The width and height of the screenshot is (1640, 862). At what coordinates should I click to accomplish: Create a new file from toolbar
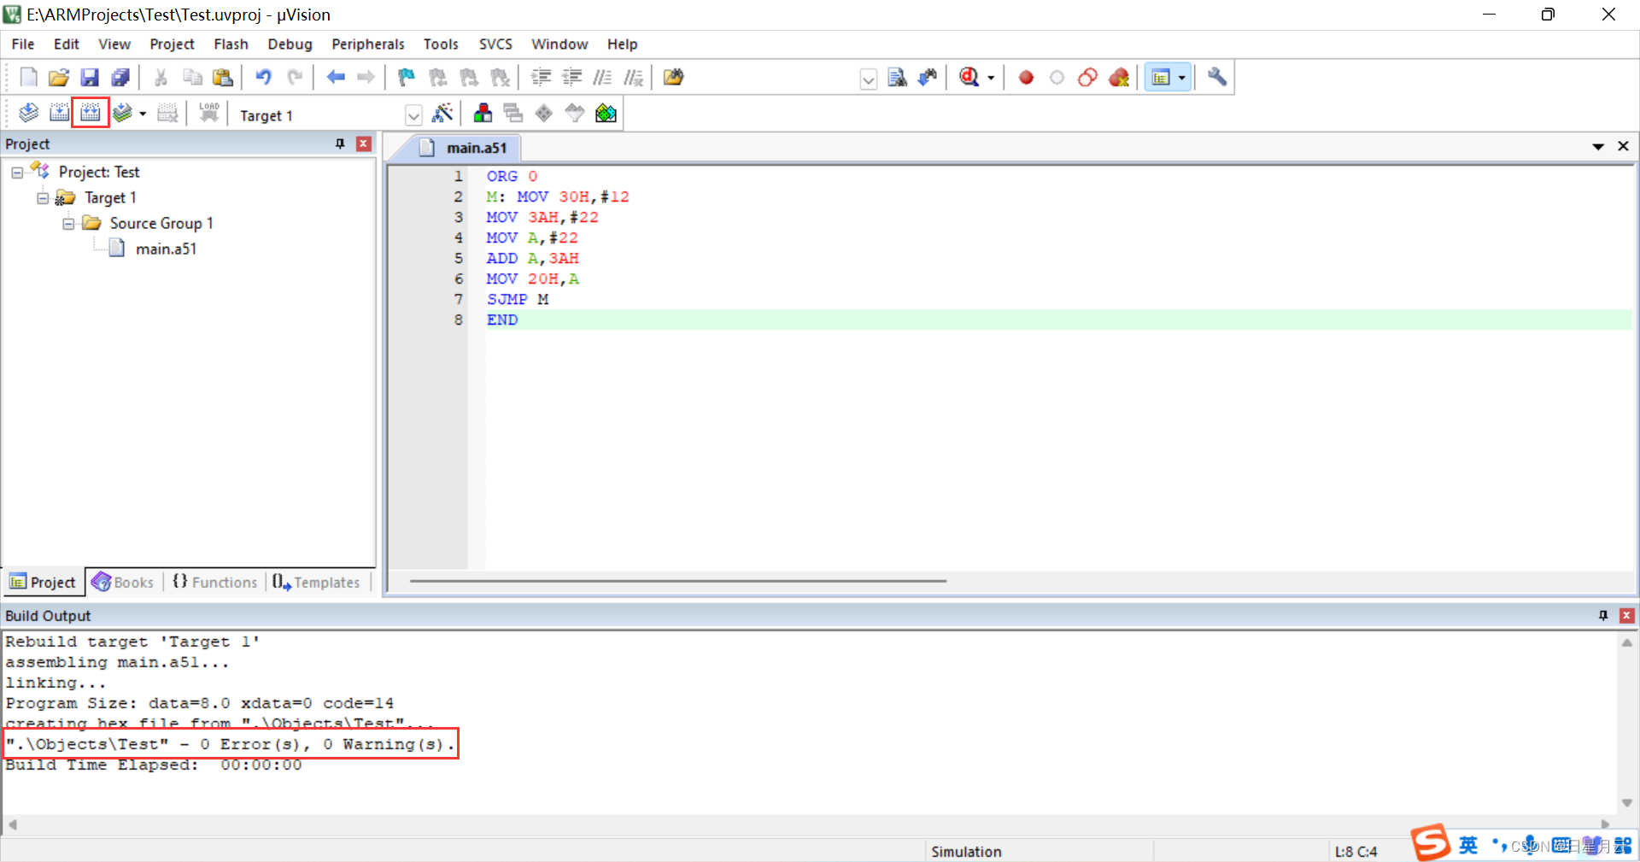28,78
